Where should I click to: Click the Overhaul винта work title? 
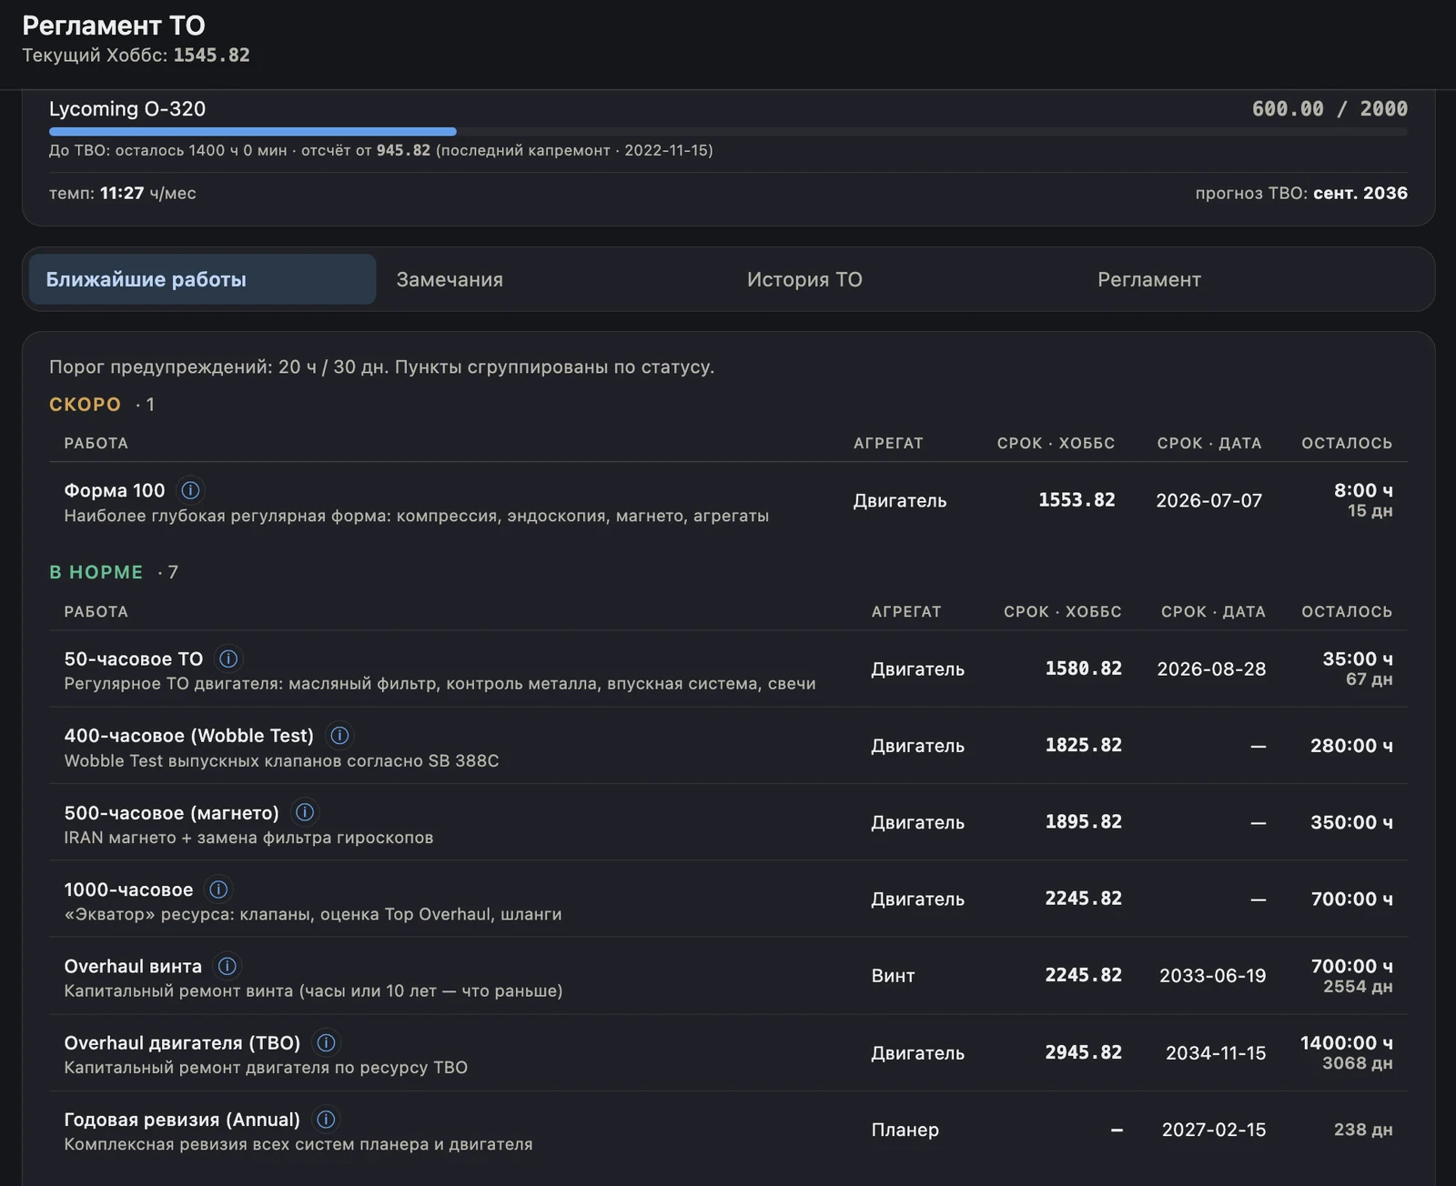tap(133, 966)
